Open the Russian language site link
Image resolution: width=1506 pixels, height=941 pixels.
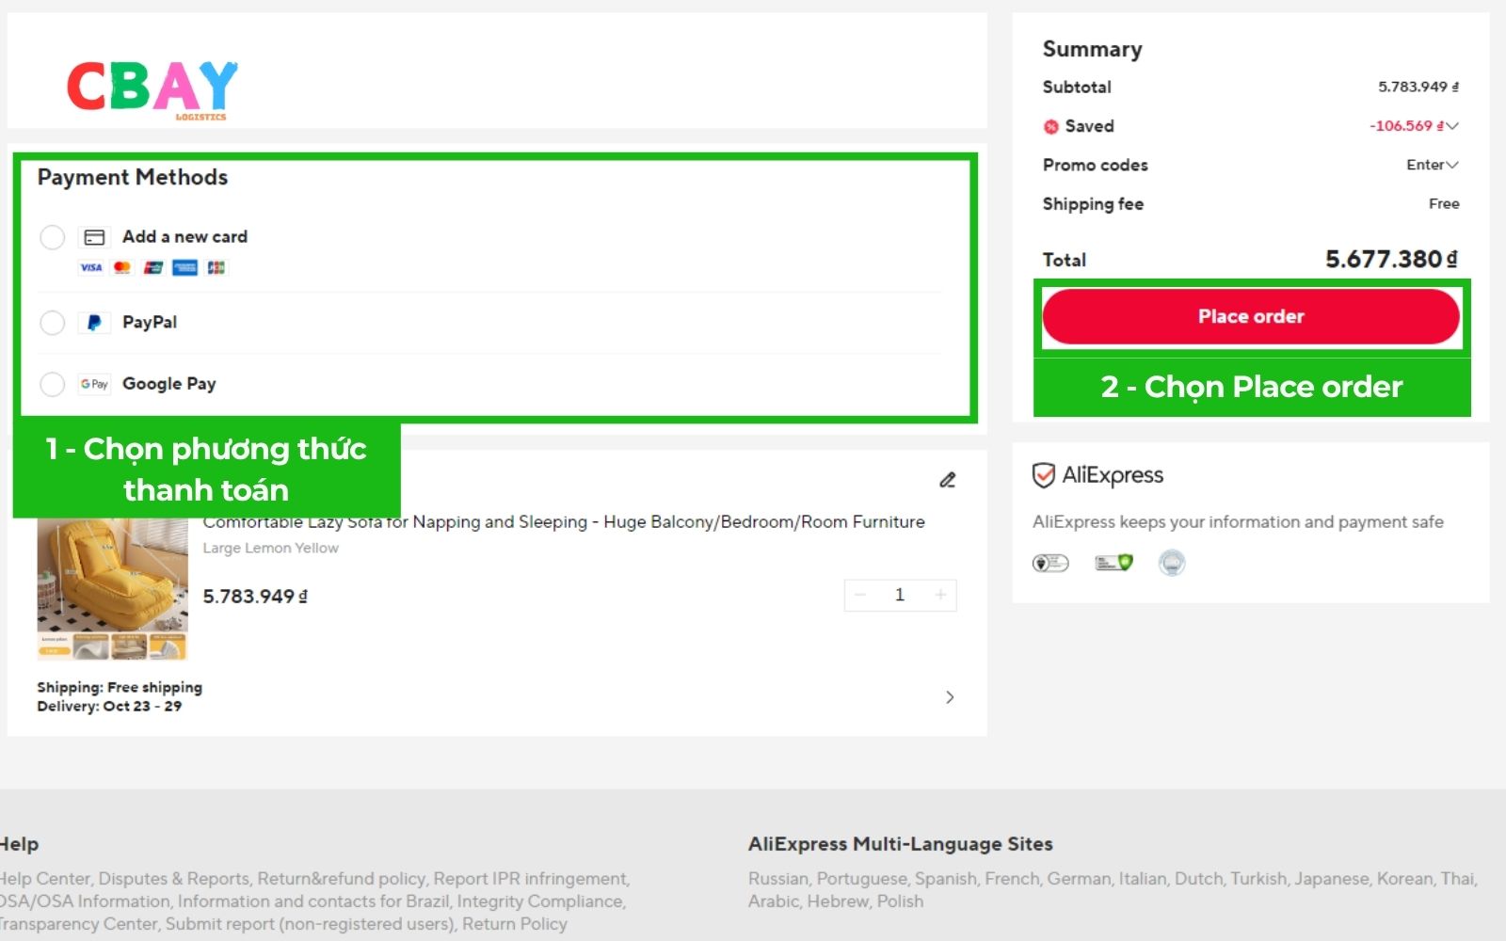pyautogui.click(x=777, y=878)
